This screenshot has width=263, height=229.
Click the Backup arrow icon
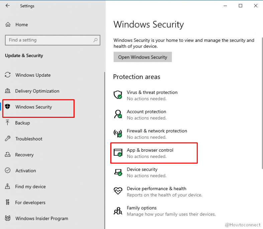pos(8,123)
